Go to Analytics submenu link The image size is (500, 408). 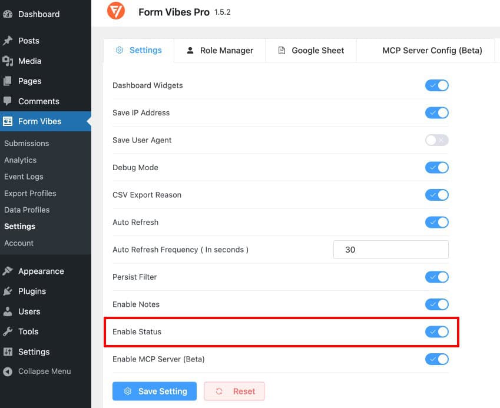[21, 160]
